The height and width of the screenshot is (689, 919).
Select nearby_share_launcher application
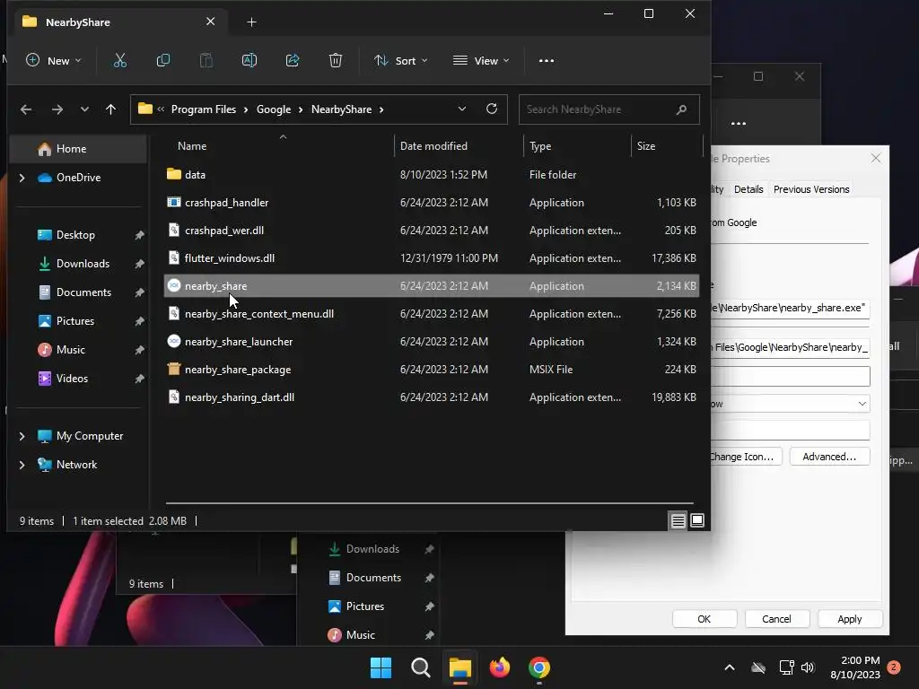(432, 342)
